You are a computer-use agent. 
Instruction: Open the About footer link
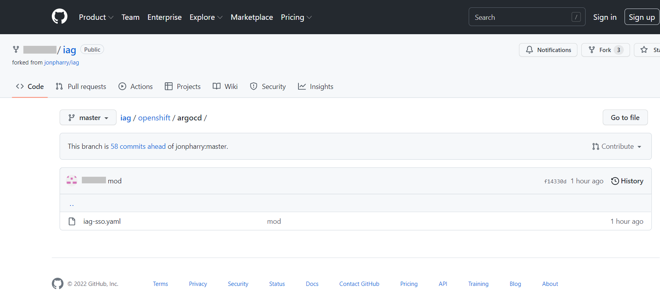click(x=550, y=284)
